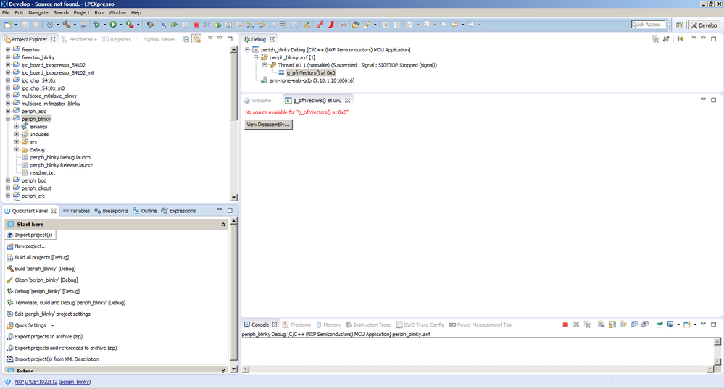Open the Welcome editor tab
The height and width of the screenshot is (389, 724).
(258, 100)
